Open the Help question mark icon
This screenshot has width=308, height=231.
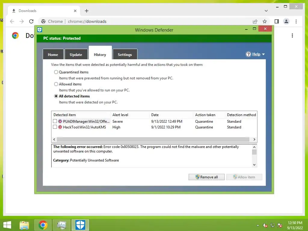[248, 54]
